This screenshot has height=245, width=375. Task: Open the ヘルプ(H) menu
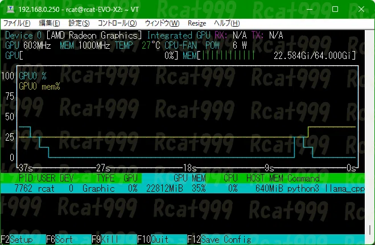point(226,23)
